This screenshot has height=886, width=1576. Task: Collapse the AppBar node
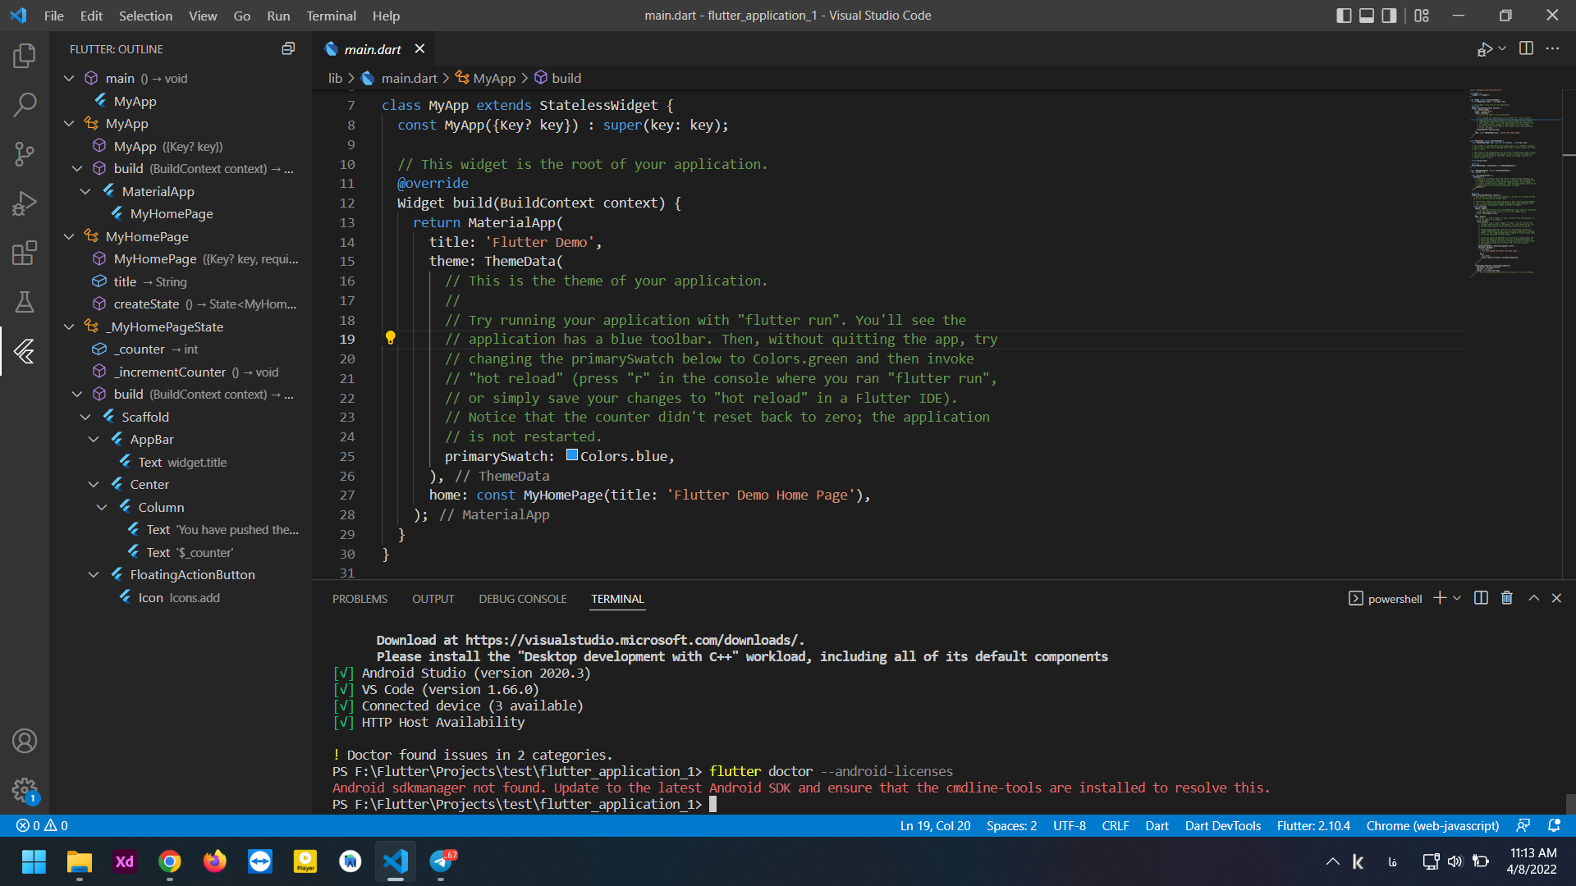(x=94, y=439)
